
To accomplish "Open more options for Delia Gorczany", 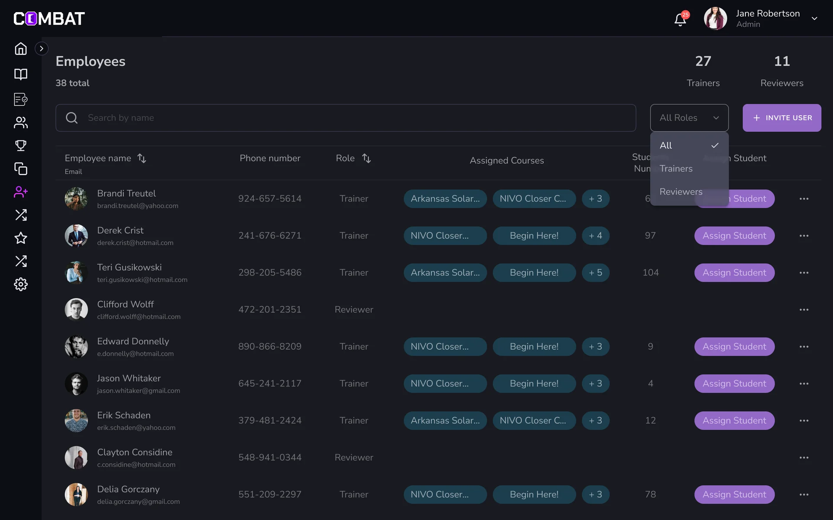I will [x=804, y=494].
